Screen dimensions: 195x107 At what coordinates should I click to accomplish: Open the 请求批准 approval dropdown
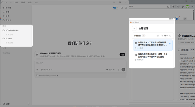click(x=47, y=70)
